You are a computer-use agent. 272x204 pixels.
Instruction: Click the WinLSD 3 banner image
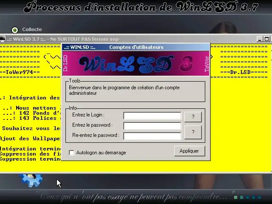point(136,63)
